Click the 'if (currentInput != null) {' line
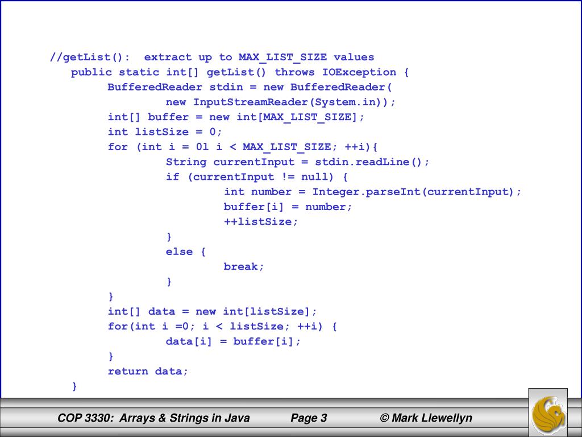The width and height of the screenshot is (582, 437). [x=256, y=177]
